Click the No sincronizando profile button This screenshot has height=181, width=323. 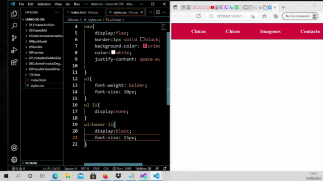[x=300, y=16]
